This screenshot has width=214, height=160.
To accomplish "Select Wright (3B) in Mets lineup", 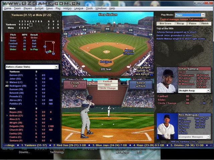I will coord(16,123).
